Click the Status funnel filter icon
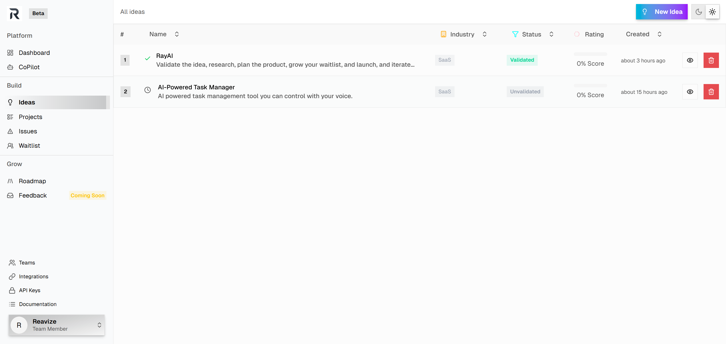Viewport: 726px width, 344px height. click(515, 34)
